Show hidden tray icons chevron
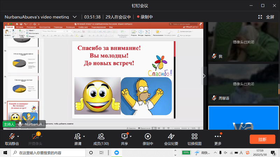 coord(215,153)
